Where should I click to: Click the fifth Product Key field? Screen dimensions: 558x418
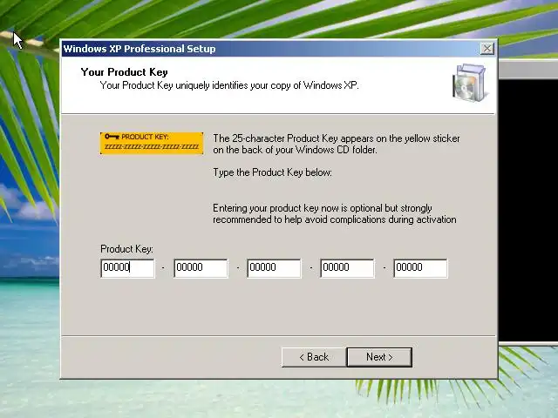(x=420, y=268)
